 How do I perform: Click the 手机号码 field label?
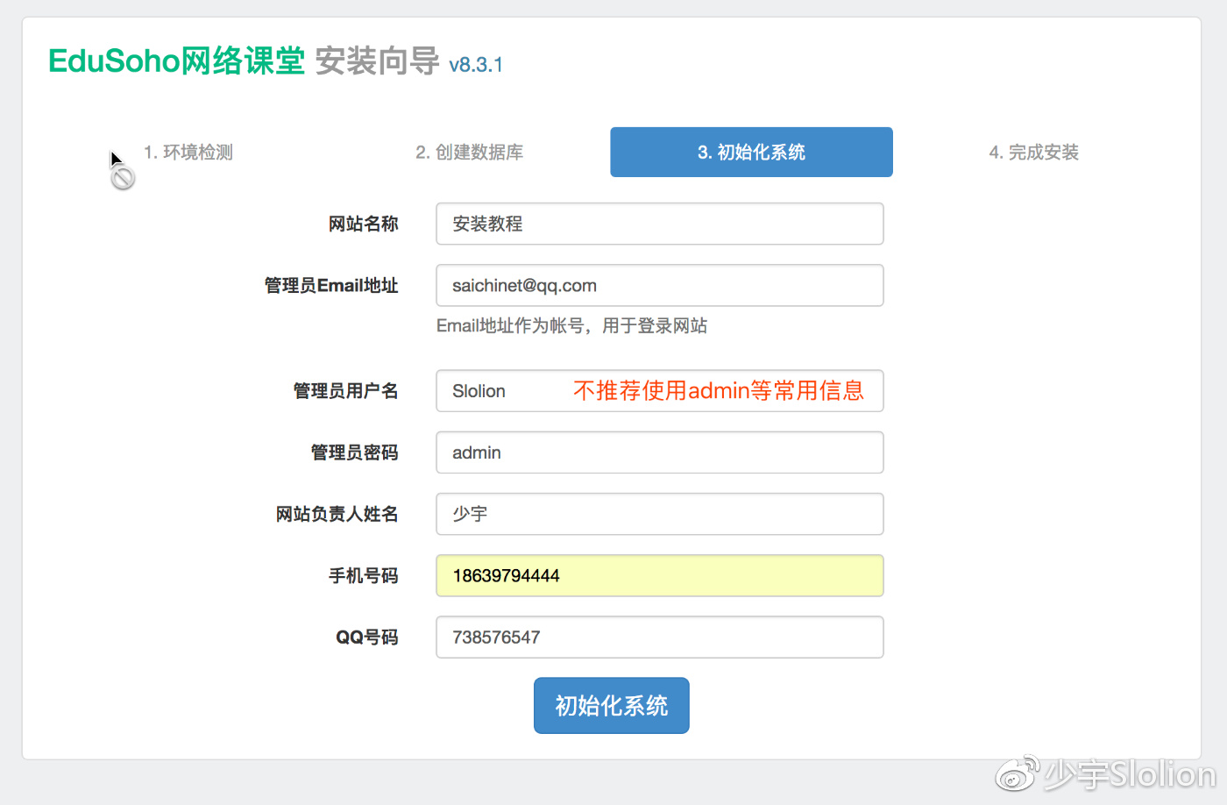[x=364, y=575]
